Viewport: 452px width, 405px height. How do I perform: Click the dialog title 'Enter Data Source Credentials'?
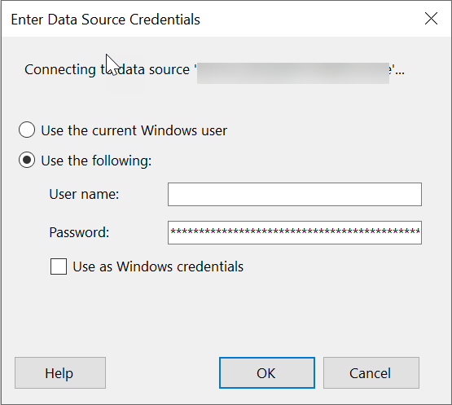[x=106, y=20]
